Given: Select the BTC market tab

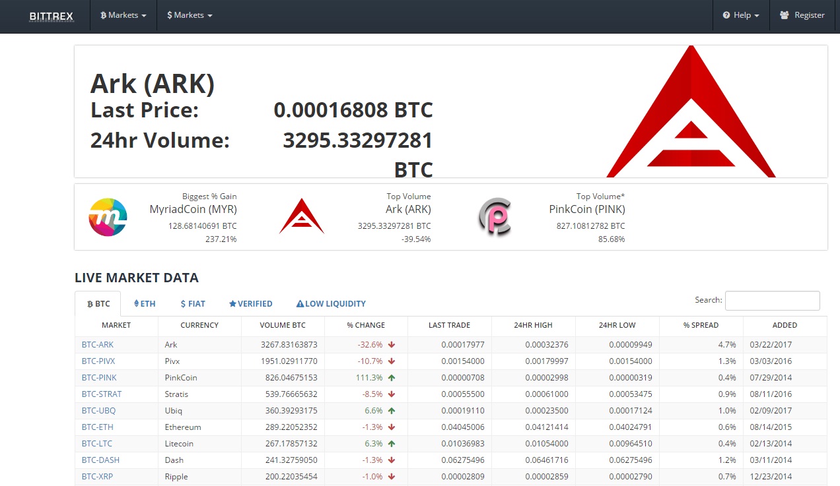Looking at the screenshot, I should point(98,304).
